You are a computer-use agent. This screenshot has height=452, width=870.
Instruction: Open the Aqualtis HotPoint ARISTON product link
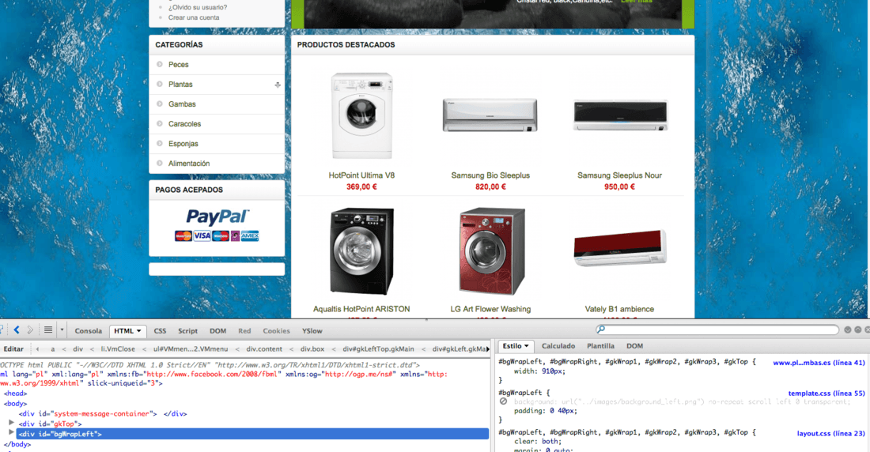coord(361,309)
